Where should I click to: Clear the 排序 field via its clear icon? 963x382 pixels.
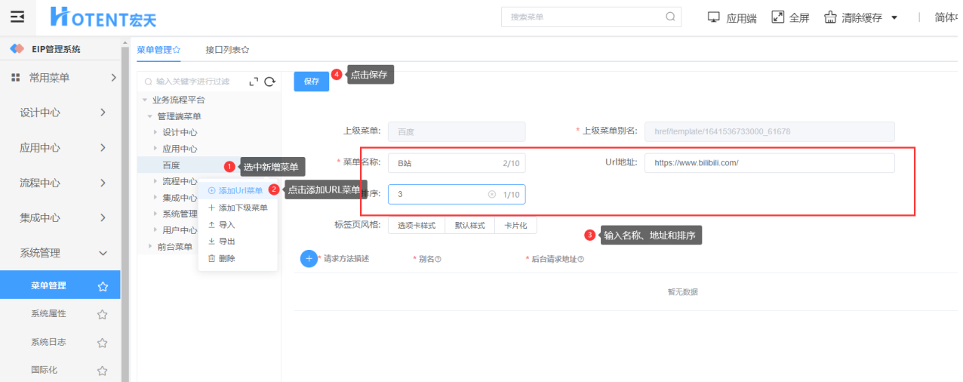(492, 195)
